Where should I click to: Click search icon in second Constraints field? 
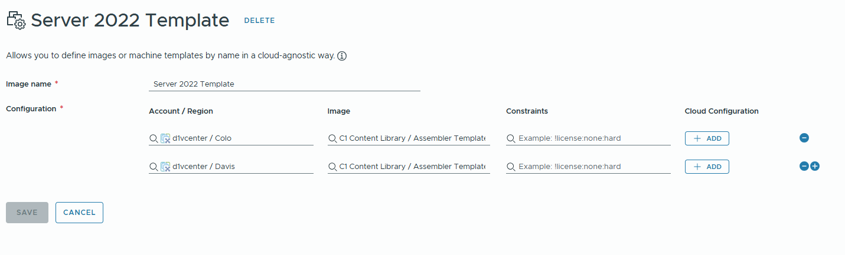click(511, 167)
